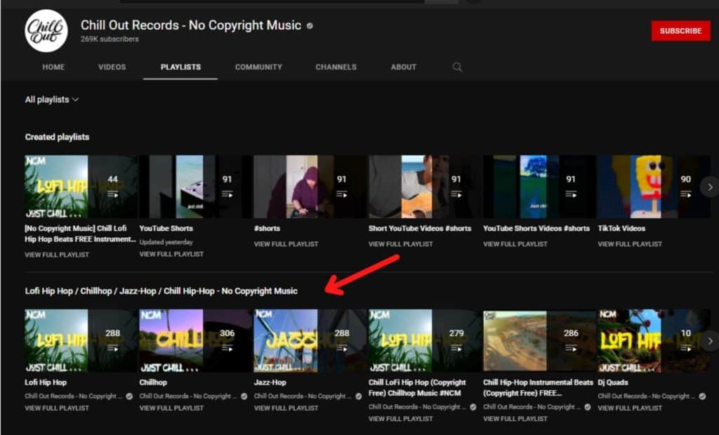Click playlist icon on #shorts thumbnail
719x435 pixels.
tap(342, 194)
